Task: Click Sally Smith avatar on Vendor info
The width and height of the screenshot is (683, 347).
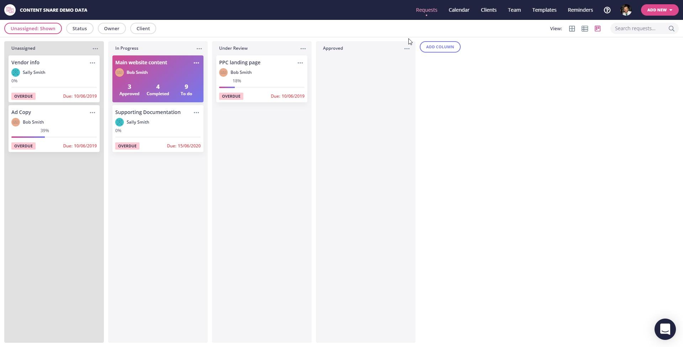Action: (x=16, y=72)
